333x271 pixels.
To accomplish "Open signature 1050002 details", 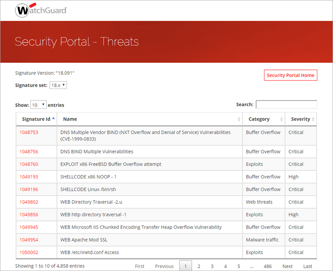I will [29, 252].
